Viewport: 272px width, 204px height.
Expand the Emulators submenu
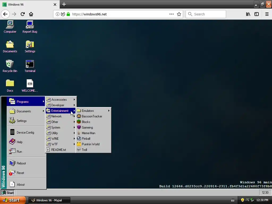point(93,111)
